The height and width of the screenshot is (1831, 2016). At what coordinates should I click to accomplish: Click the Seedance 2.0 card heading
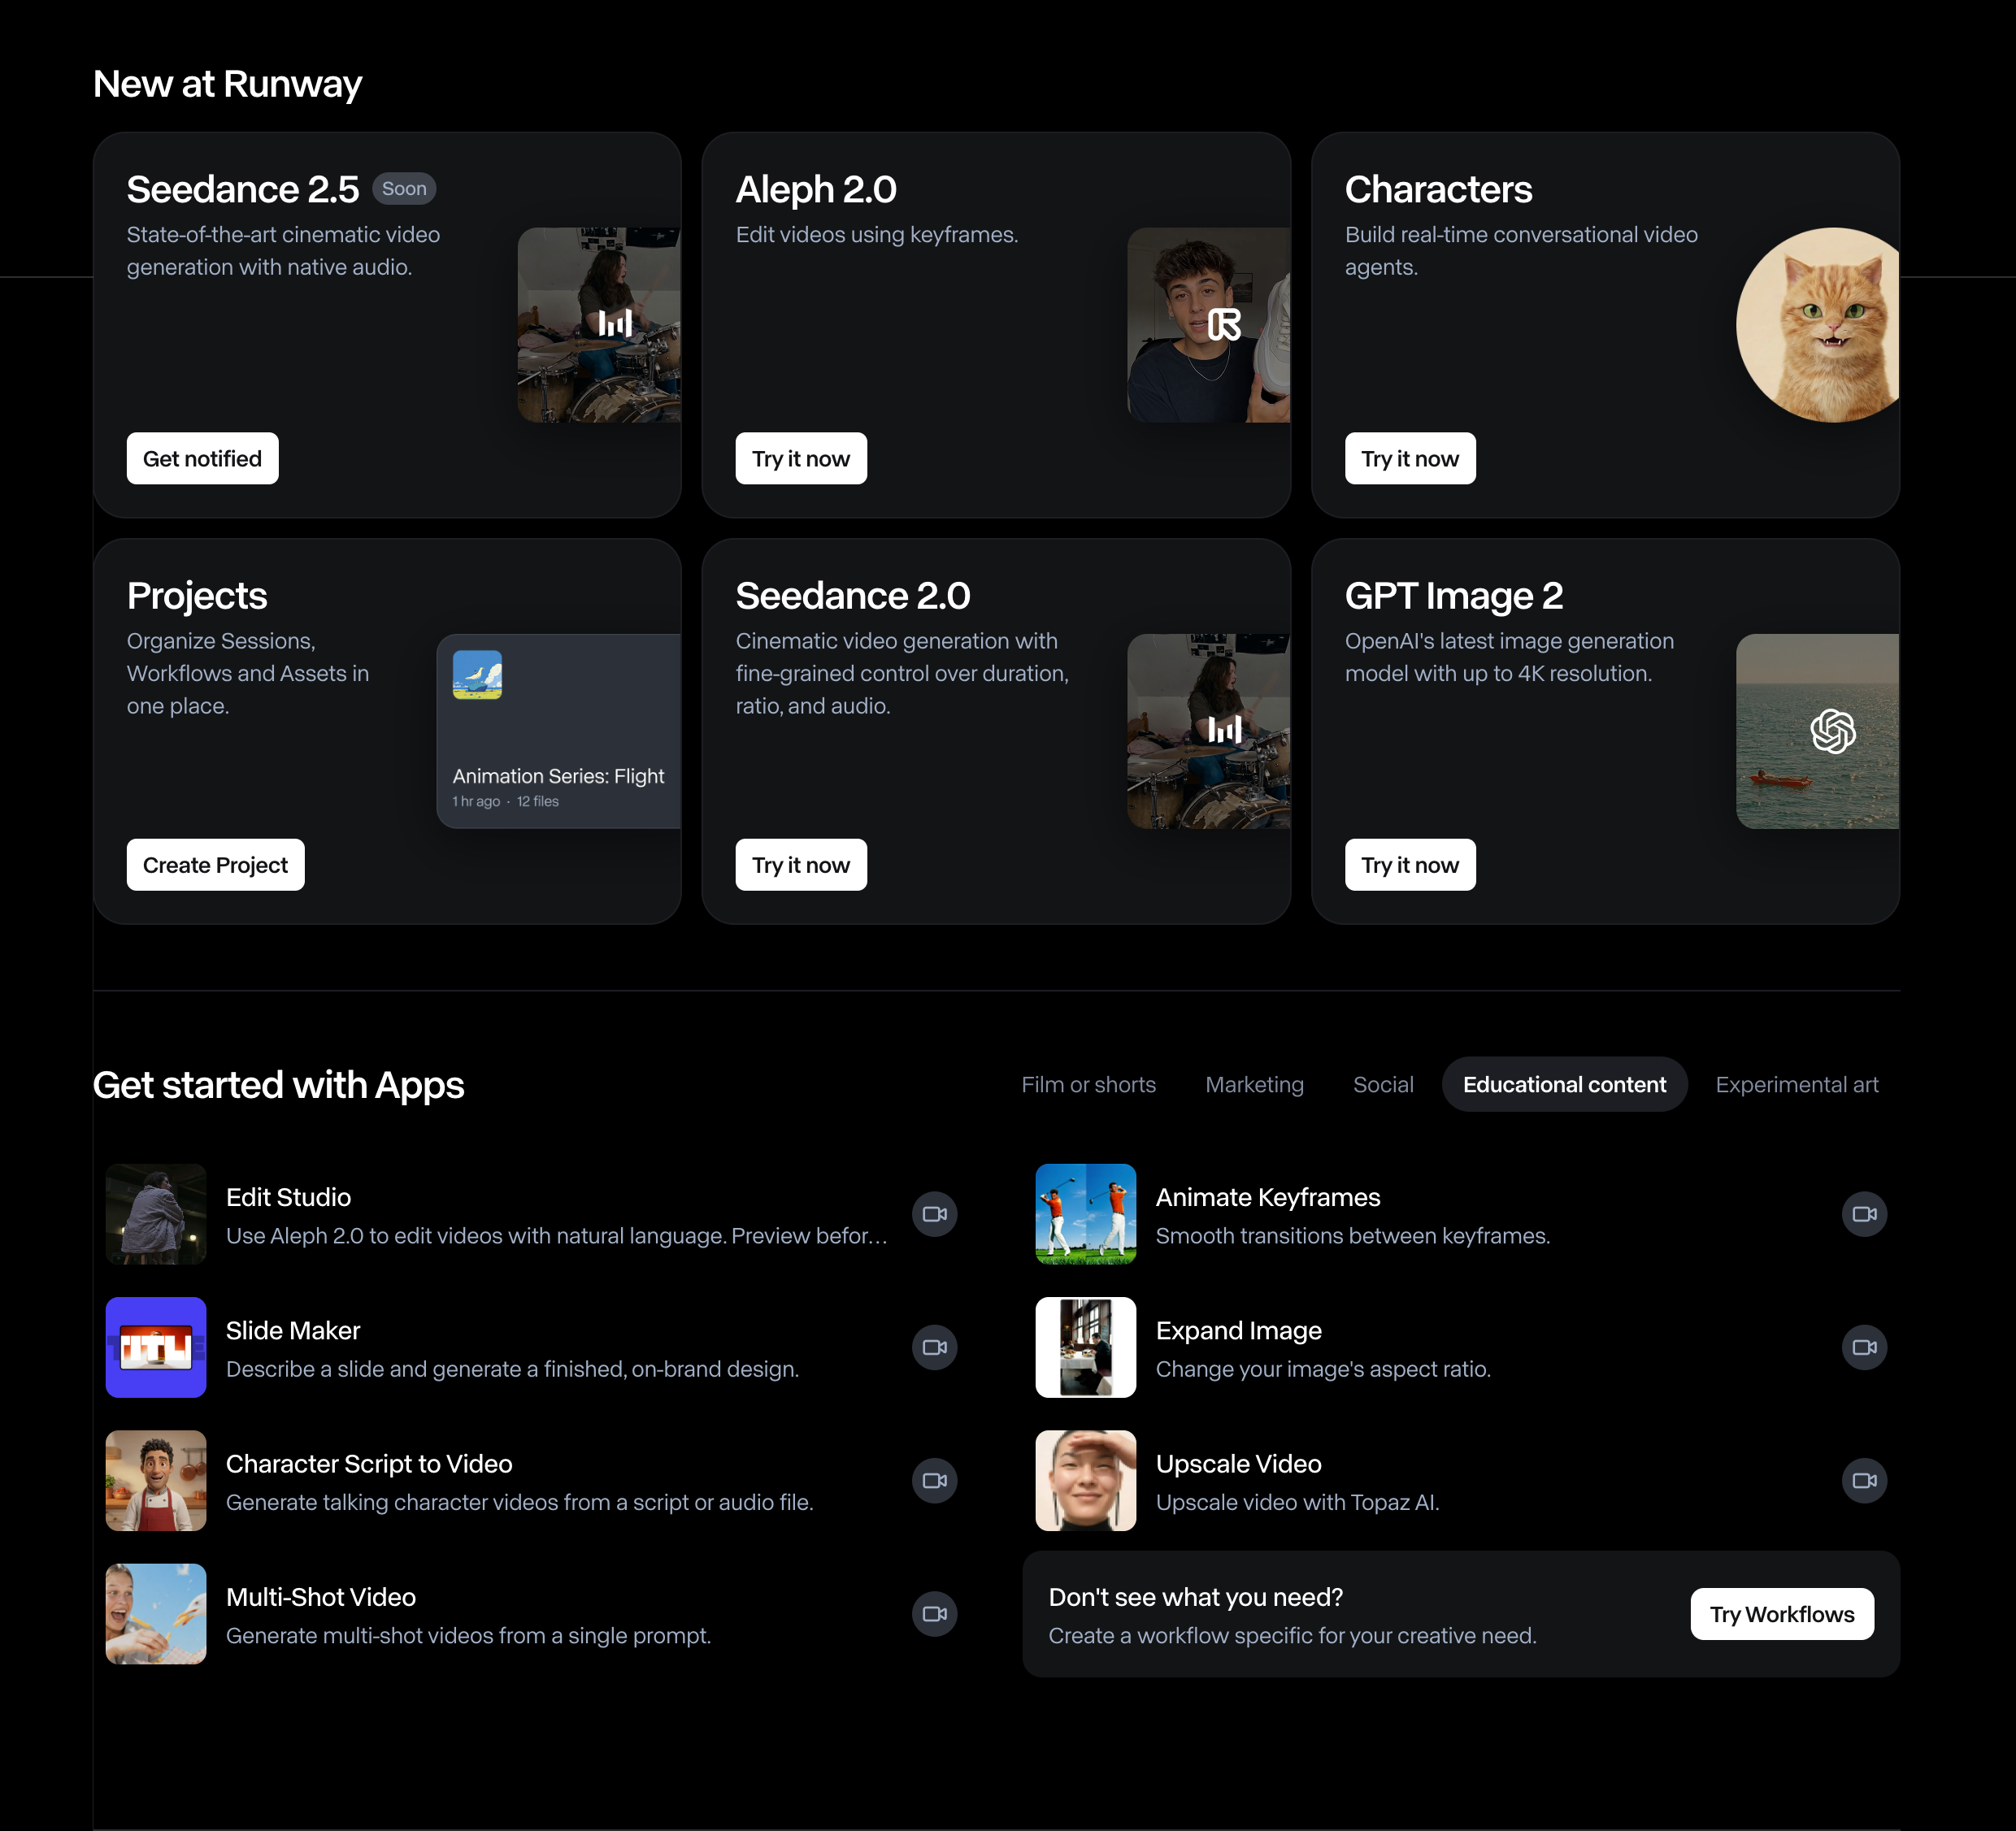pos(853,596)
